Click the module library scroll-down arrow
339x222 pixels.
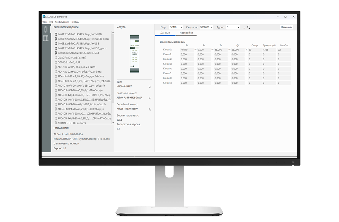112,122
